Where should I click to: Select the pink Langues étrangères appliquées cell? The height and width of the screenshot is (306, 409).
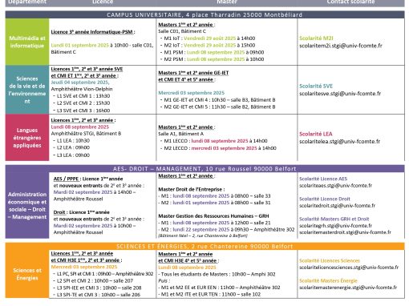(x=27, y=138)
